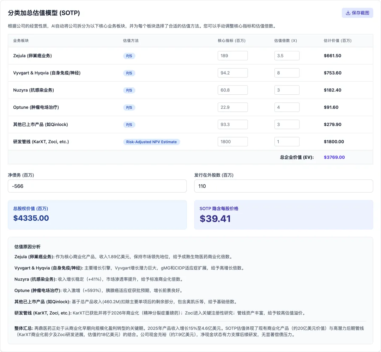The height and width of the screenshot is (352, 381).
Task: Click the 总股权价值 (百万) label
Action: [31, 208]
